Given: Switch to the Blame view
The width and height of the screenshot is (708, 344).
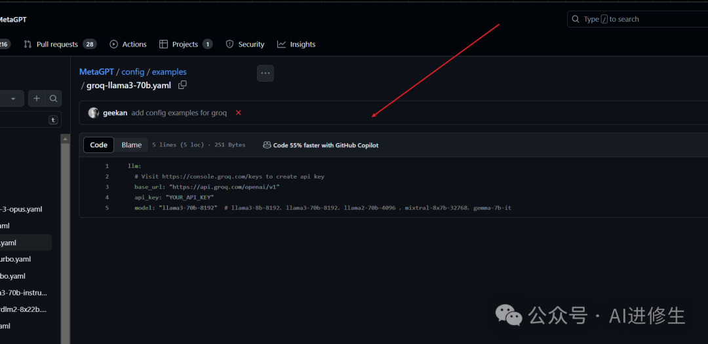Looking at the screenshot, I should pyautogui.click(x=131, y=145).
